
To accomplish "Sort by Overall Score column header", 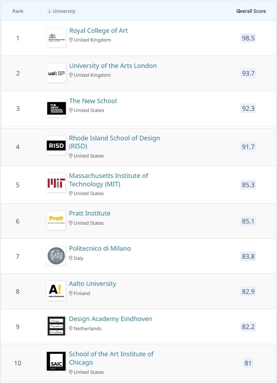I will coord(251,11).
